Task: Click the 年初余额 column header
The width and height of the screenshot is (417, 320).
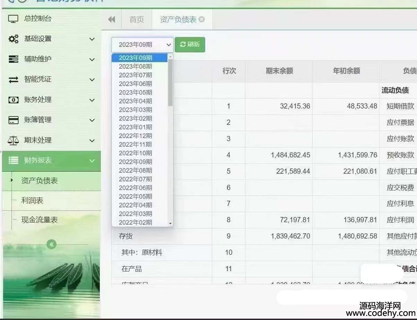Action: pyautogui.click(x=346, y=71)
